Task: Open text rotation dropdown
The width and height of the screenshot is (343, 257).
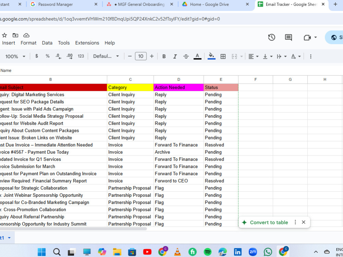Action: (296, 57)
